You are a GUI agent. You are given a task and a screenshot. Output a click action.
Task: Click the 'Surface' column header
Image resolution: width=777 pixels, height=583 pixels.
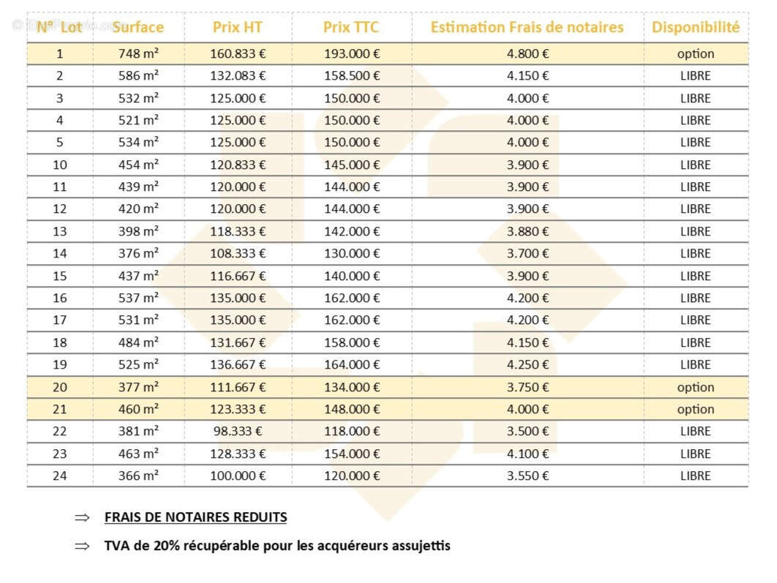click(x=138, y=27)
